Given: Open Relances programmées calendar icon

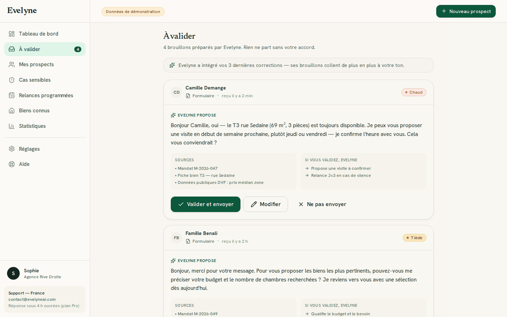Looking at the screenshot, I should coord(12,95).
